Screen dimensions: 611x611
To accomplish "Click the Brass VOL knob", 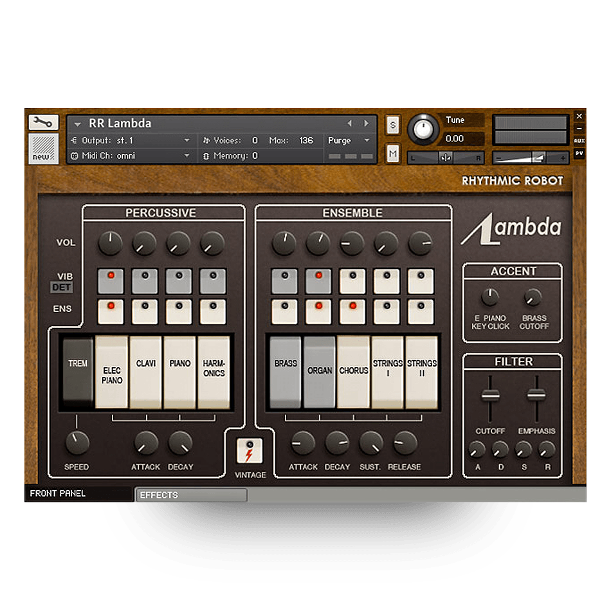I will click(x=284, y=244).
